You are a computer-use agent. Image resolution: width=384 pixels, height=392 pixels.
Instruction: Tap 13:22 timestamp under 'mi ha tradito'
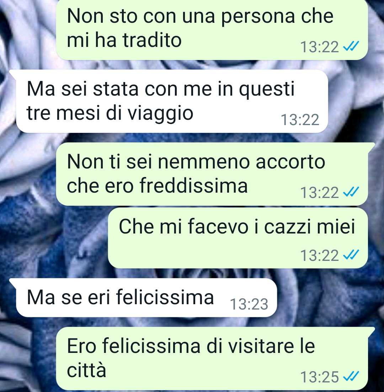tap(319, 47)
